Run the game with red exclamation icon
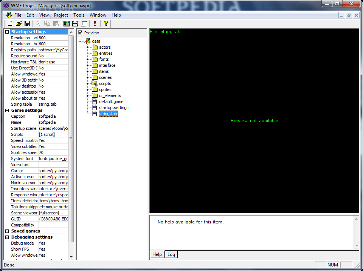 [x=95, y=23]
